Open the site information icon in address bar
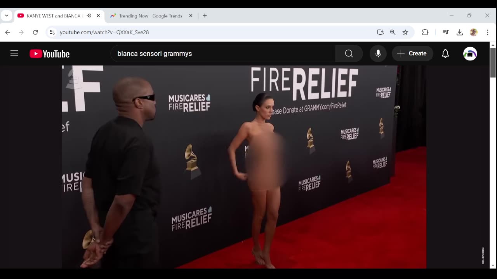 [x=52, y=32]
